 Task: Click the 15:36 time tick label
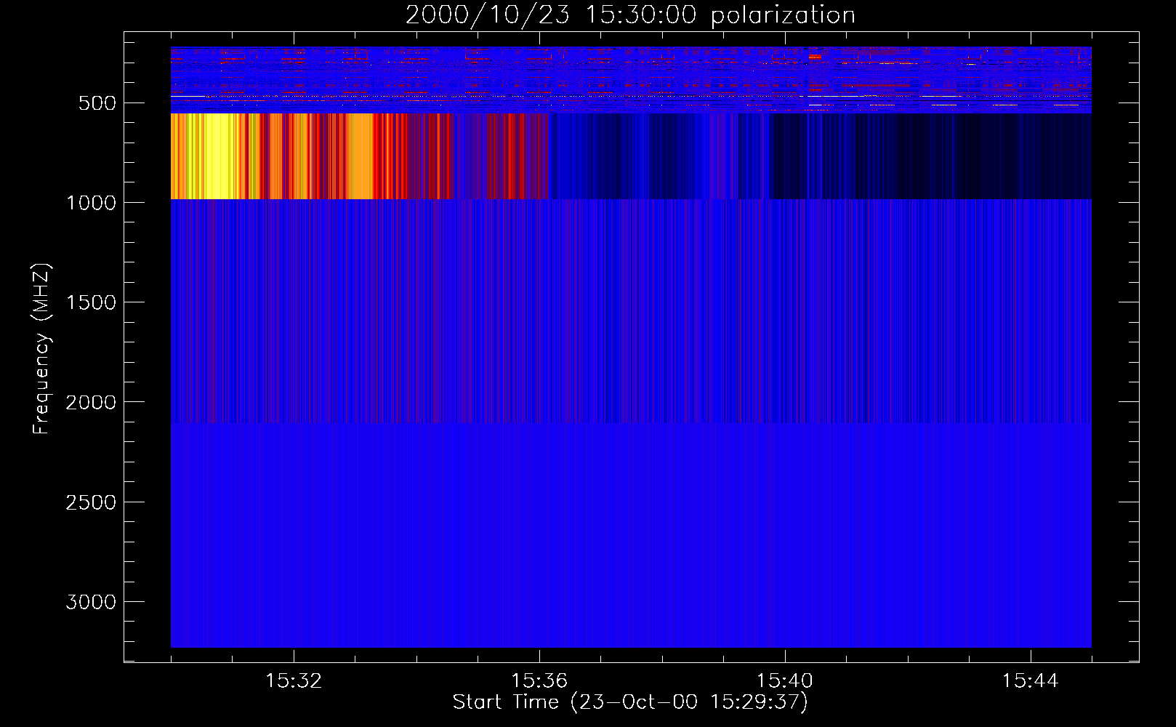click(x=539, y=681)
